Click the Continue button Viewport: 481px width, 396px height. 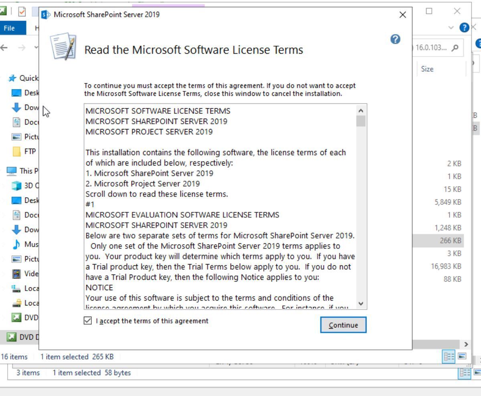343,325
